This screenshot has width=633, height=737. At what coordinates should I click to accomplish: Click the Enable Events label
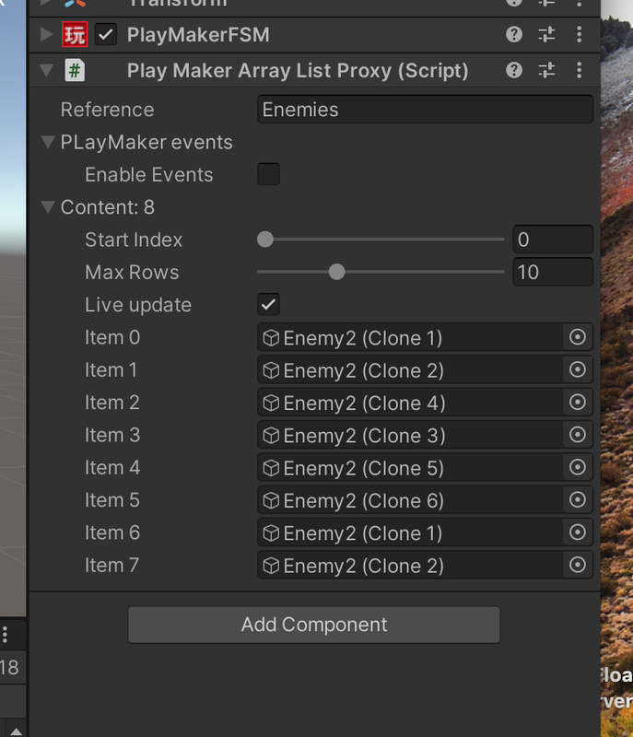pyautogui.click(x=149, y=175)
